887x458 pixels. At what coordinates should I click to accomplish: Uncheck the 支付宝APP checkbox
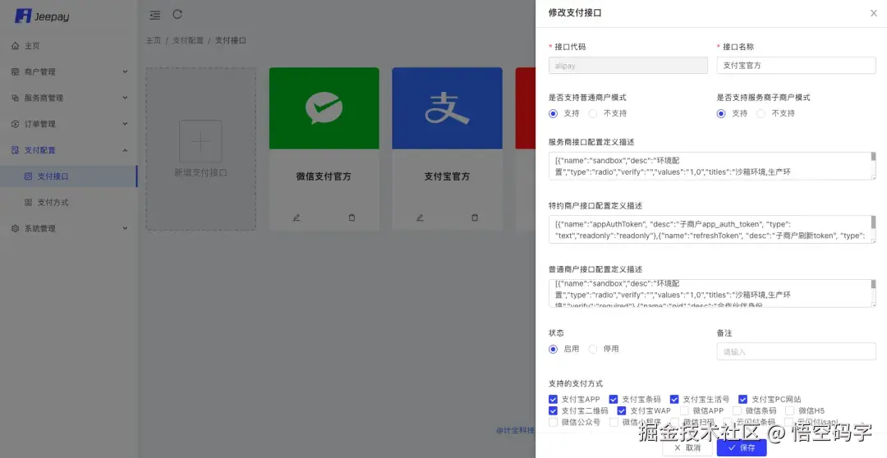(554, 399)
